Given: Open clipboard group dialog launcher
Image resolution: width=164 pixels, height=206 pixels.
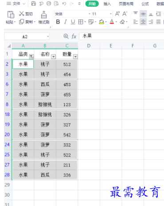Looking at the screenshot, I should click(x=50, y=27).
